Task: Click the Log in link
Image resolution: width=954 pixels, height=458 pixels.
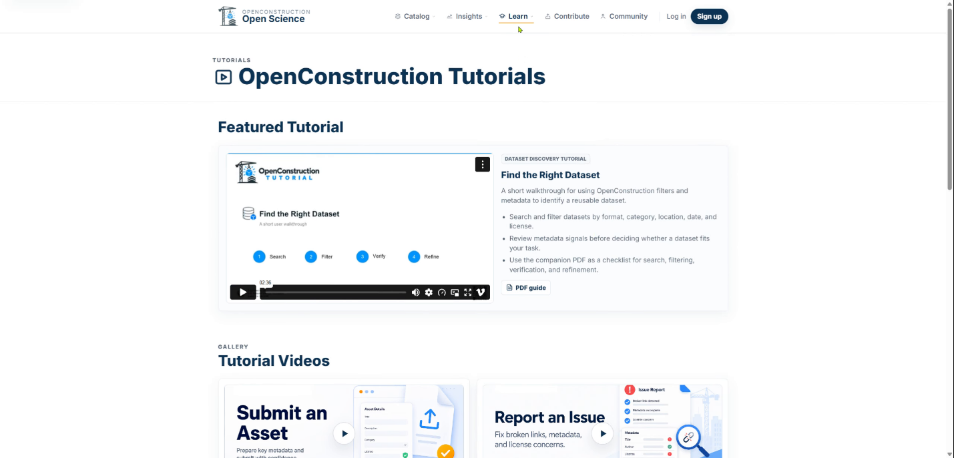Action: pos(676,16)
